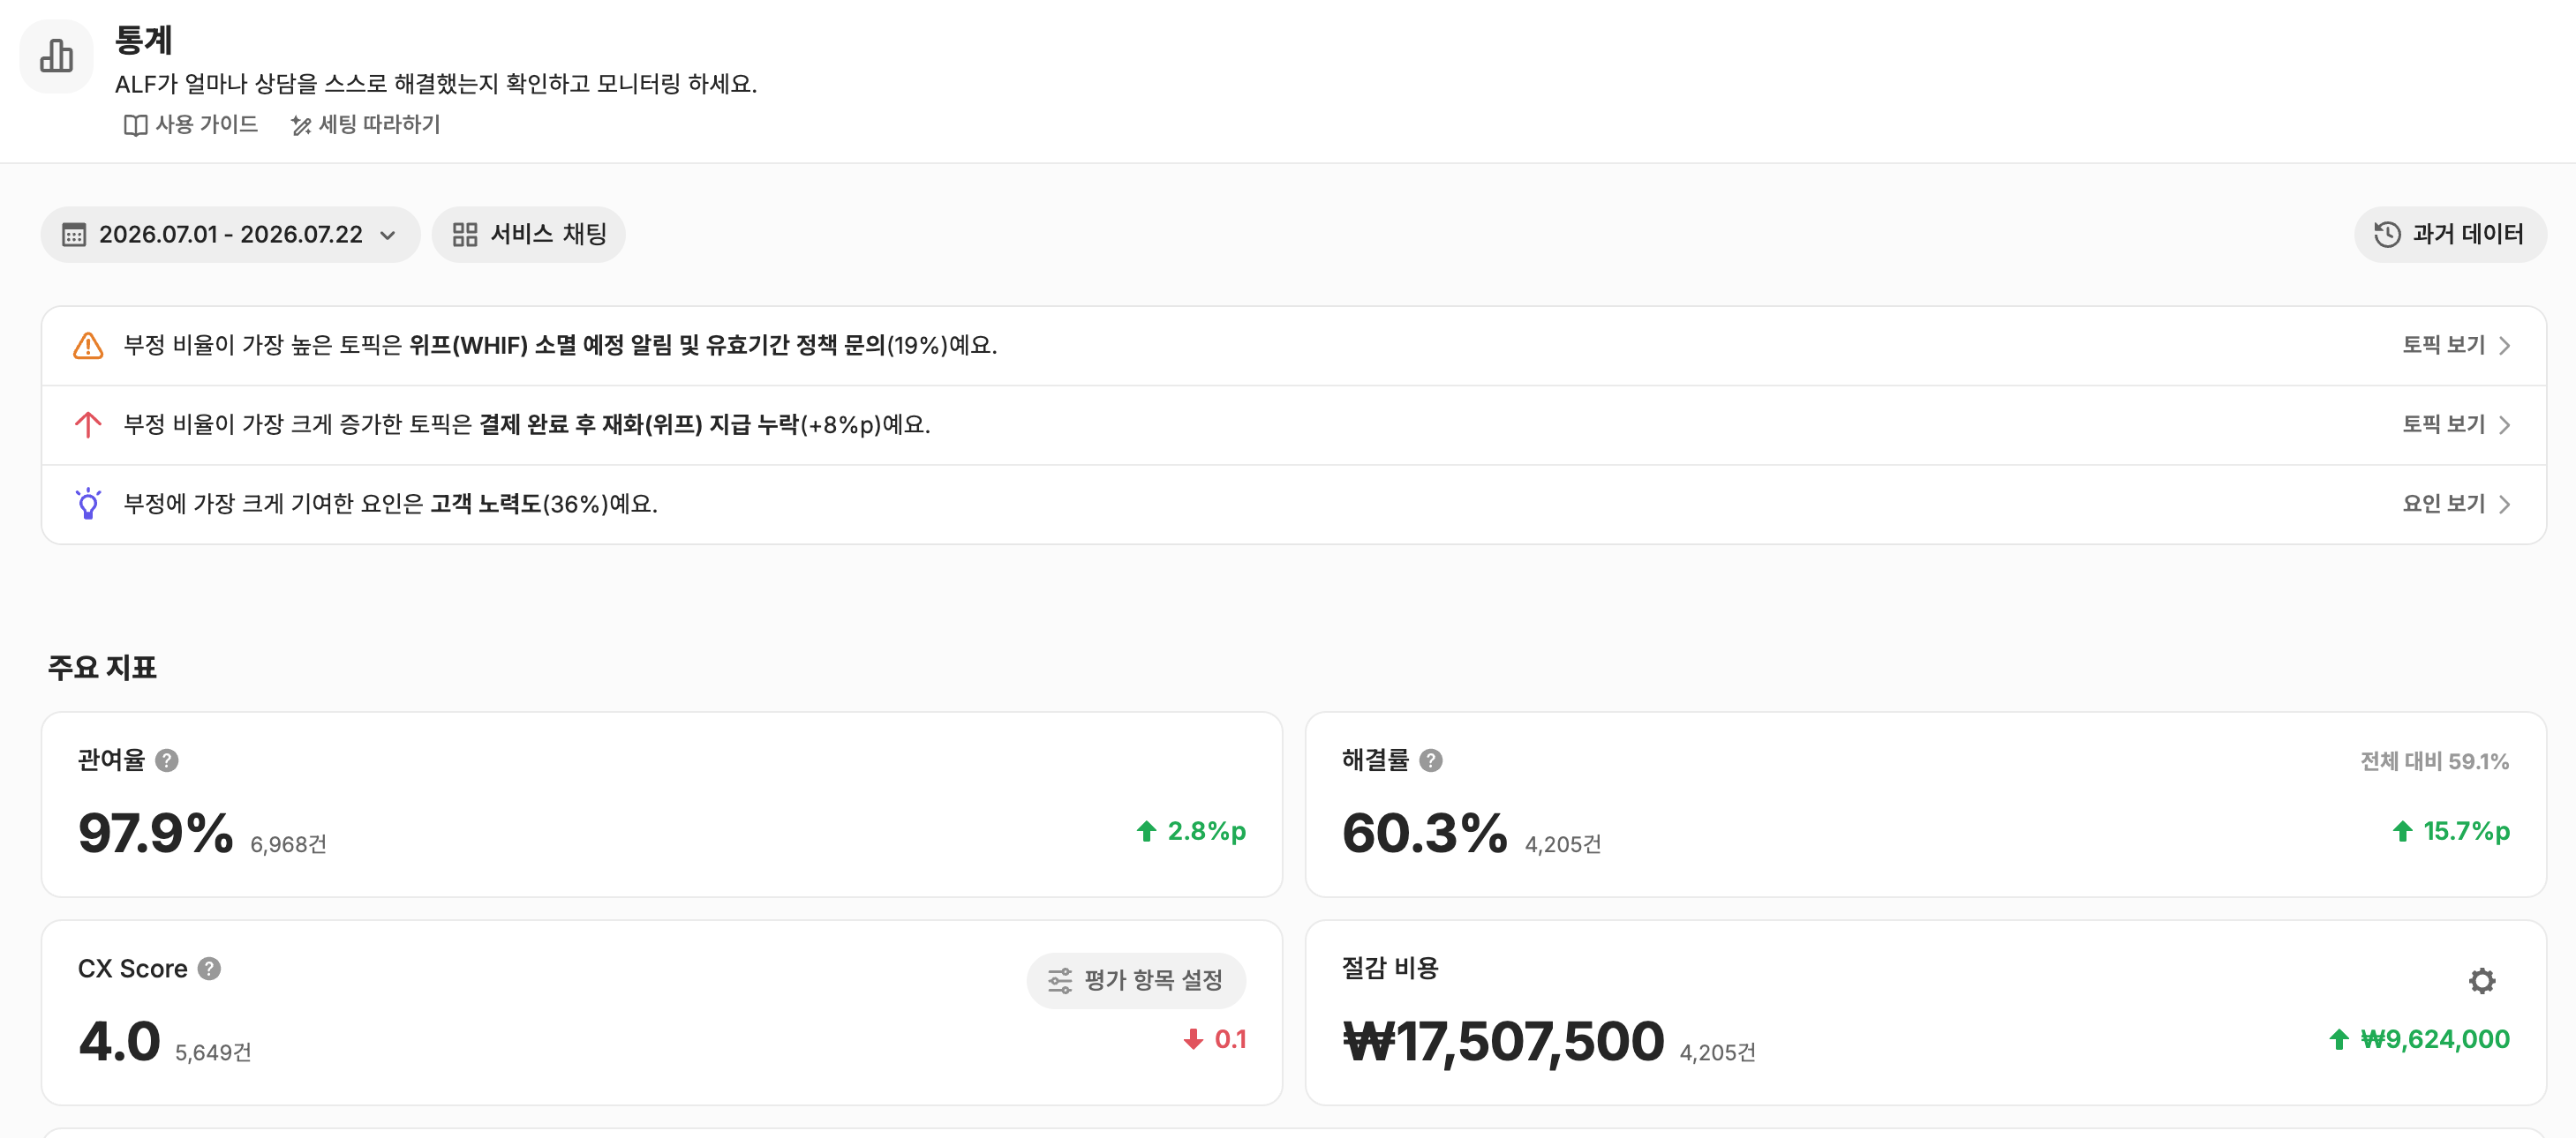Open 토픽 보기 for WHIF 소멸 예정 topic
This screenshot has width=2576, height=1138.
pos(2456,346)
